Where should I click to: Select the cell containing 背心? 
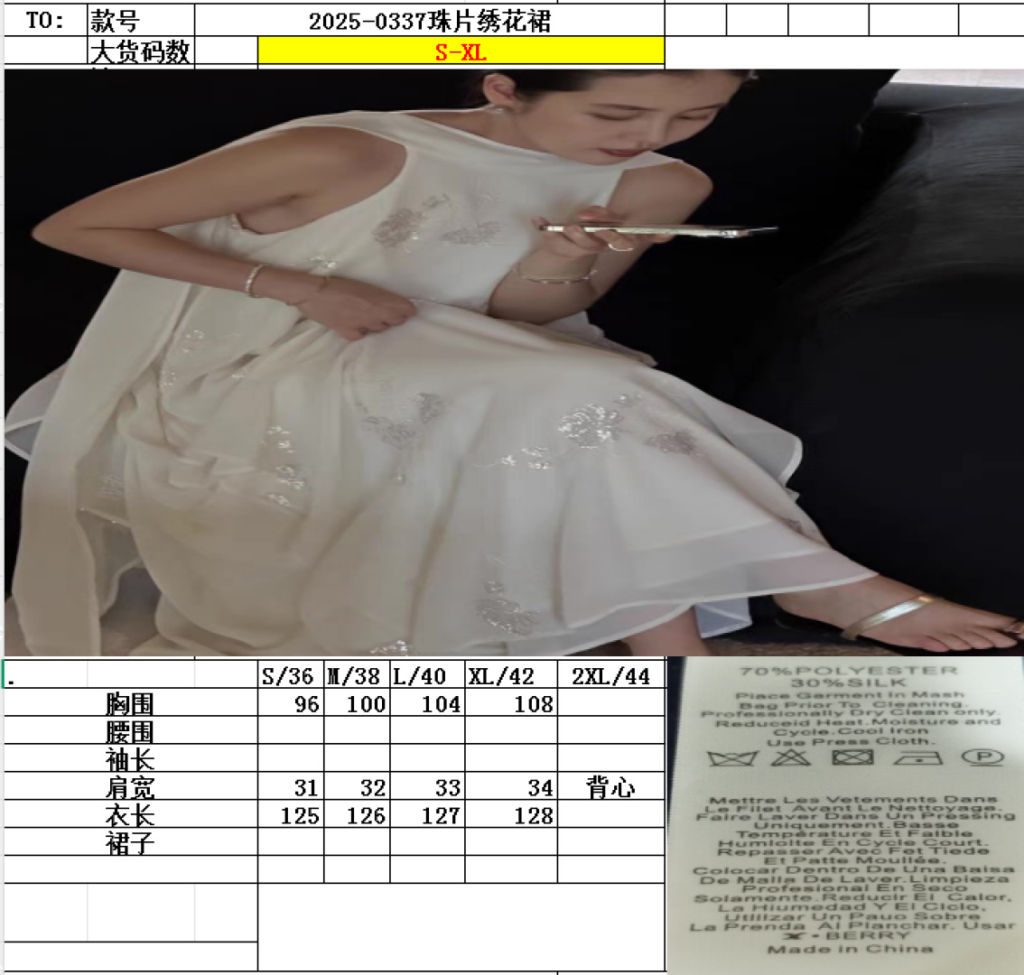click(611, 787)
